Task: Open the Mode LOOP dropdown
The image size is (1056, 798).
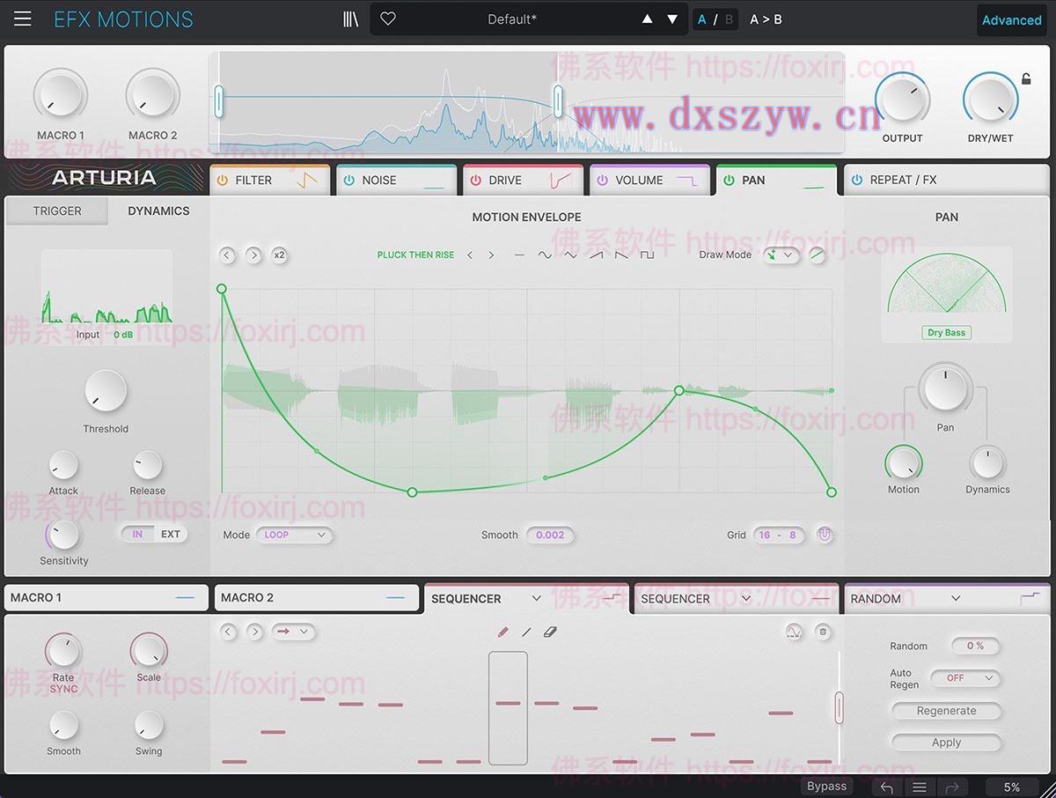Action: (294, 535)
